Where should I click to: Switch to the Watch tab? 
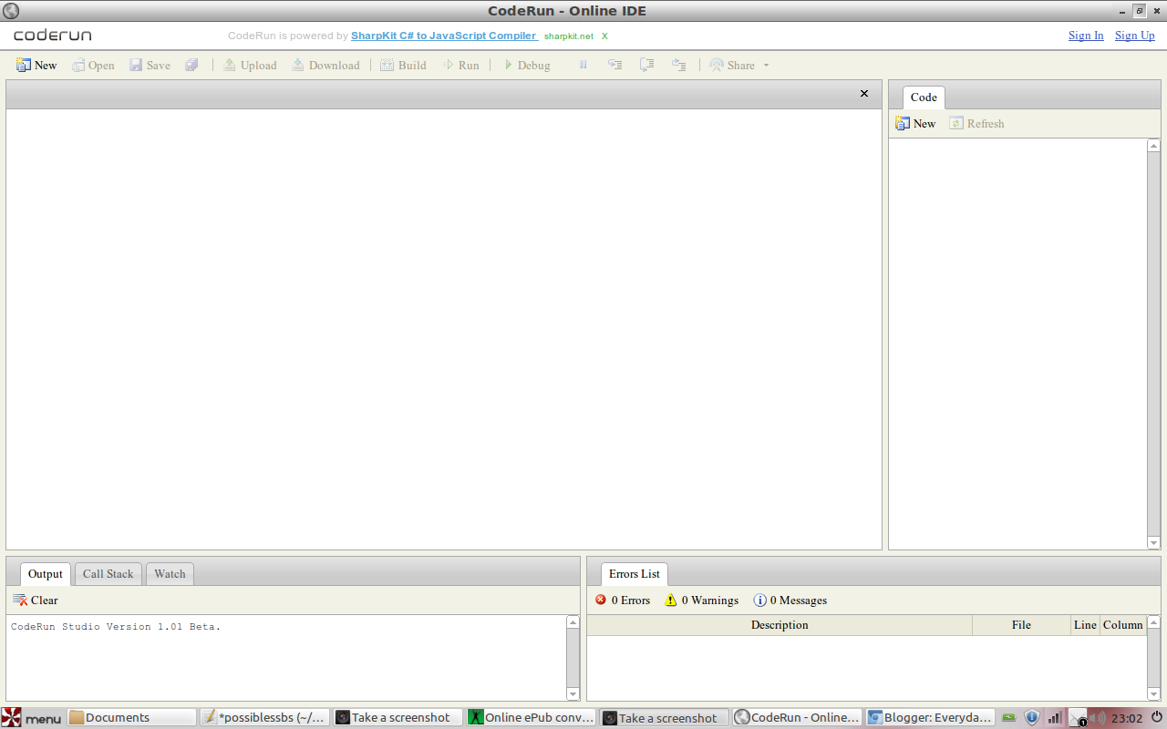click(x=170, y=574)
